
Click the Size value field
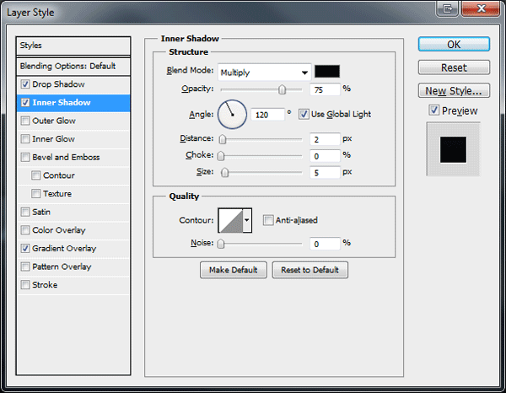(x=325, y=173)
